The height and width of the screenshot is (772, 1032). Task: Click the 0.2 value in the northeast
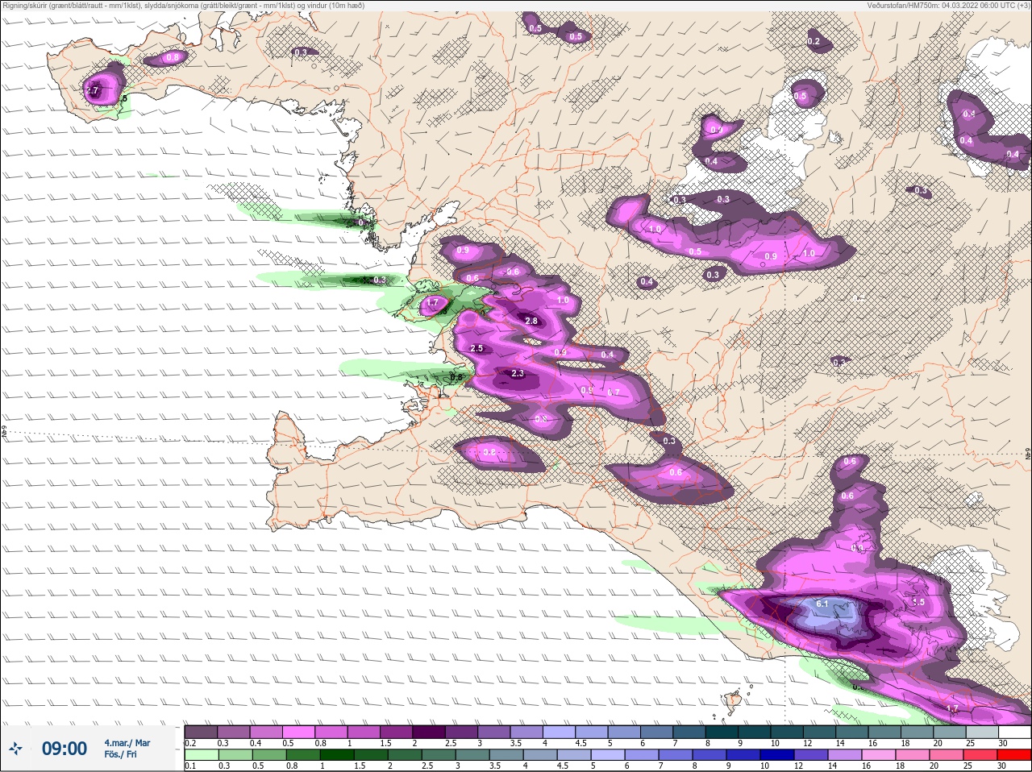(x=814, y=41)
